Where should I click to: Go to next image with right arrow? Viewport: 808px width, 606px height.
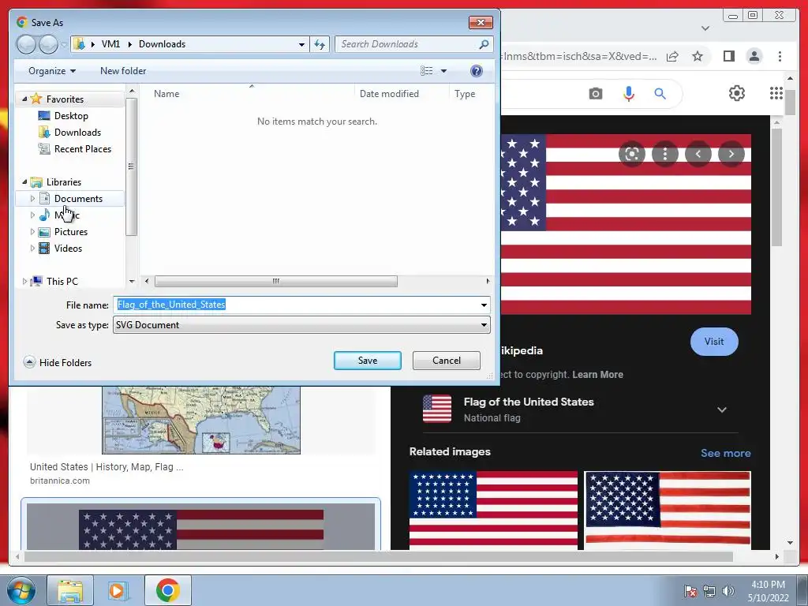[x=731, y=154]
